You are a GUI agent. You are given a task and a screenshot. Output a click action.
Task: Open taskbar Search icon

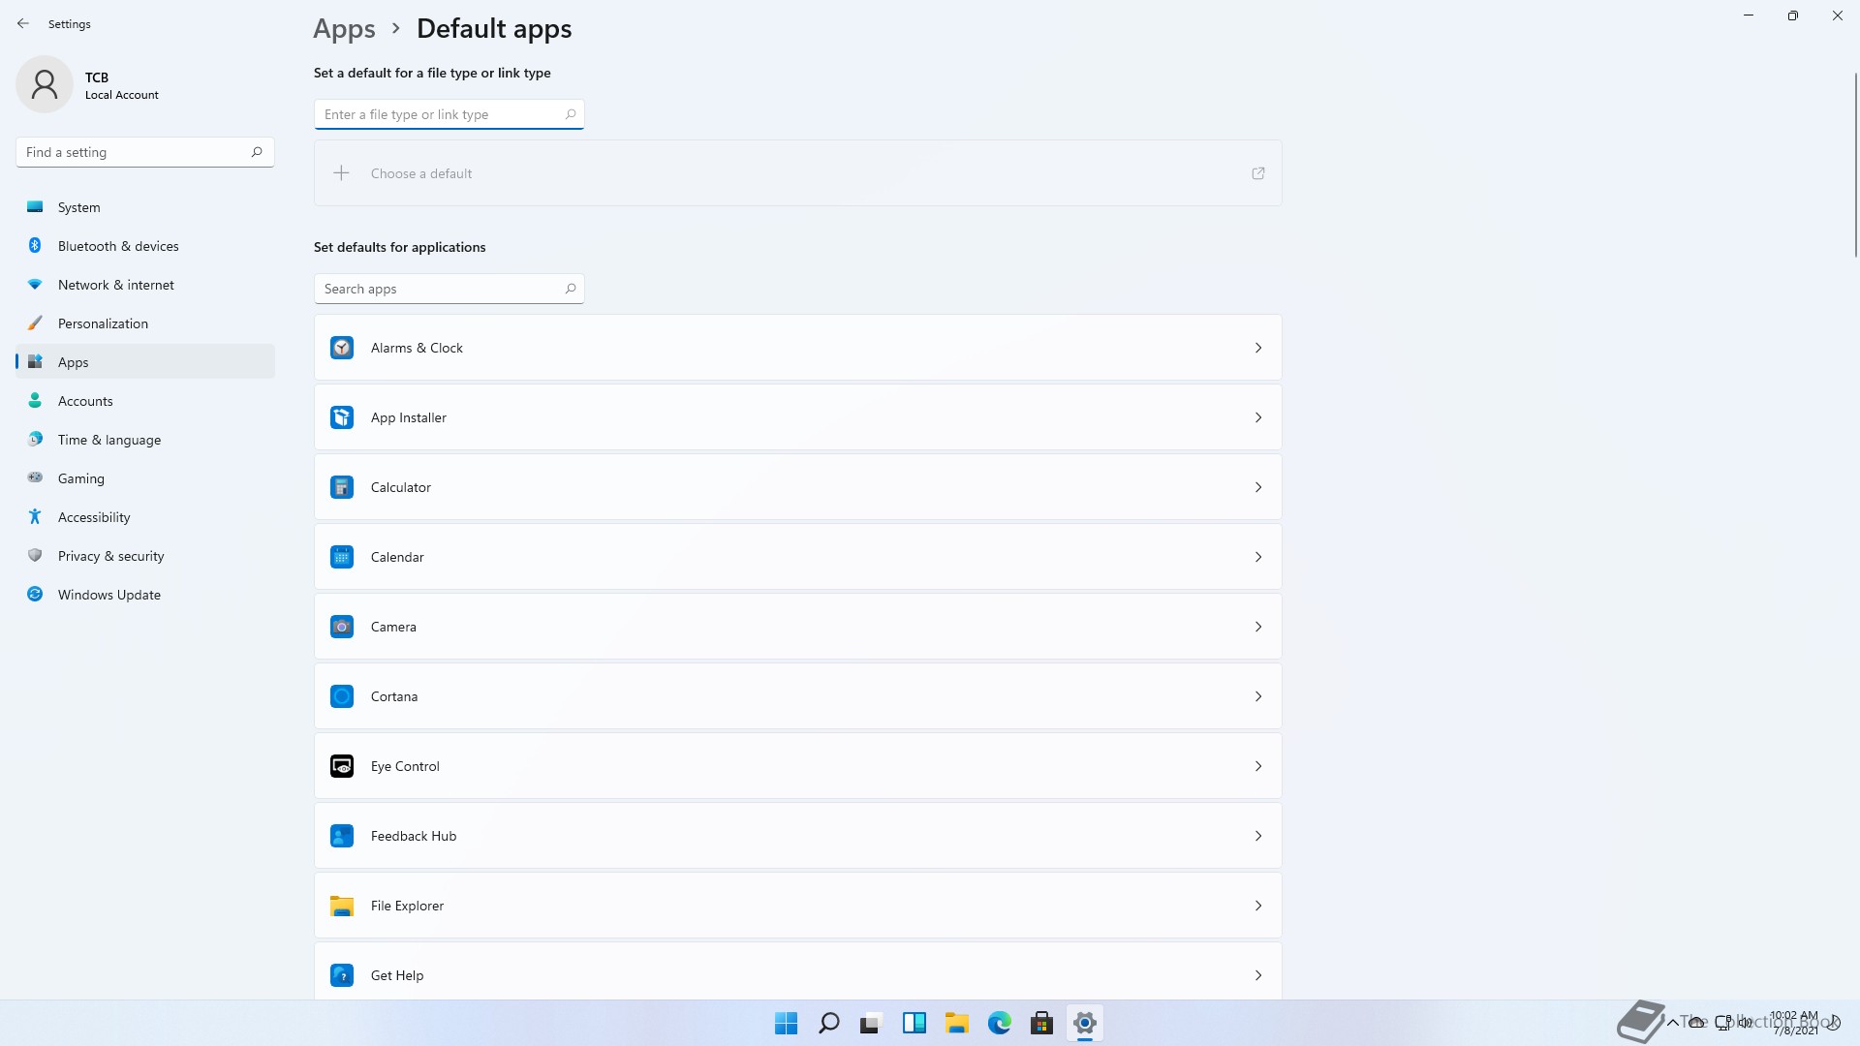click(828, 1023)
